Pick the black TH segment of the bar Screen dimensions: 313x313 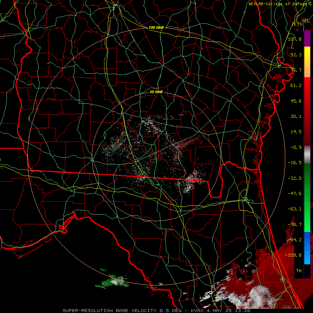(x=307, y=271)
